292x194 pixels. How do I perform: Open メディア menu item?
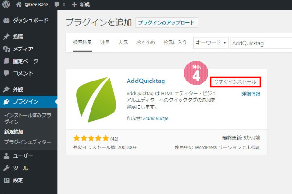(23, 49)
